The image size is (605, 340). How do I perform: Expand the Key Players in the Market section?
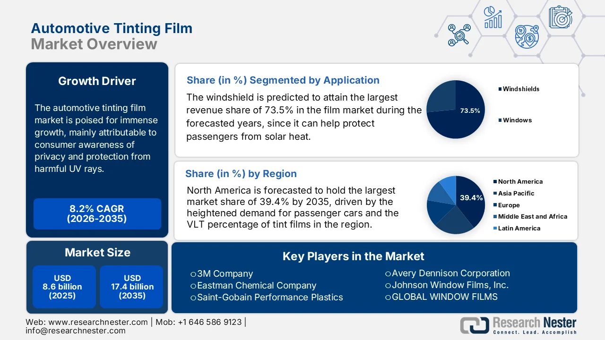[353, 256]
